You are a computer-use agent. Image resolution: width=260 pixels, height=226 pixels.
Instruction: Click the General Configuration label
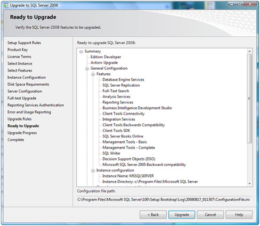109,68
